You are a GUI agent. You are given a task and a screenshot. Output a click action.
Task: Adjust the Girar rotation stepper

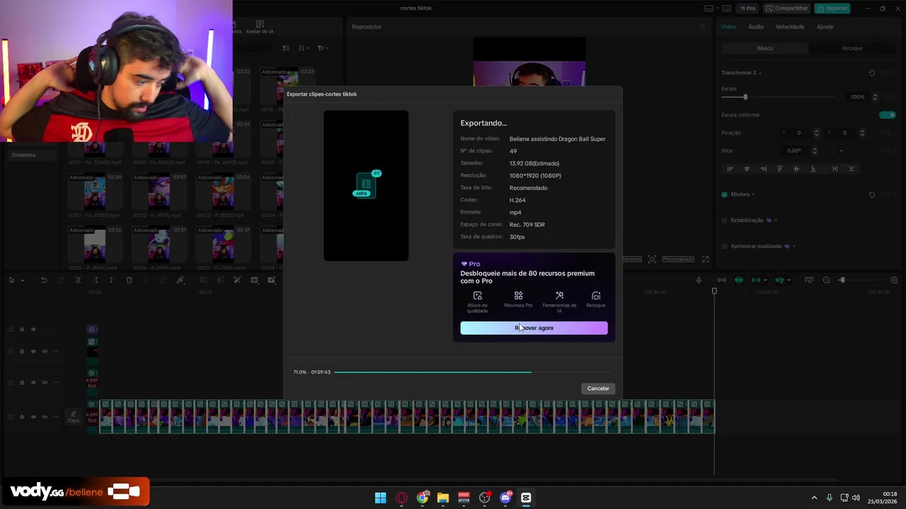click(815, 151)
